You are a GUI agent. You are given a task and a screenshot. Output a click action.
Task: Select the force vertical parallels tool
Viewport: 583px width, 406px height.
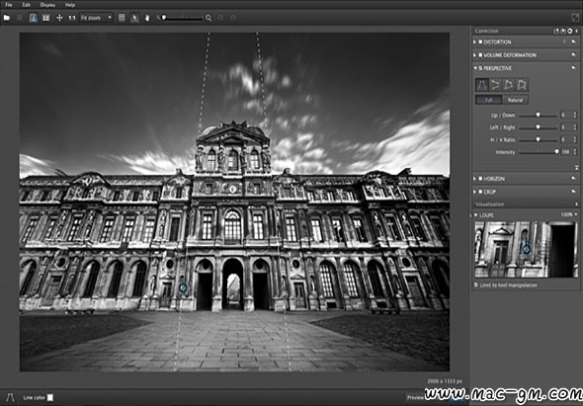pyautogui.click(x=482, y=85)
